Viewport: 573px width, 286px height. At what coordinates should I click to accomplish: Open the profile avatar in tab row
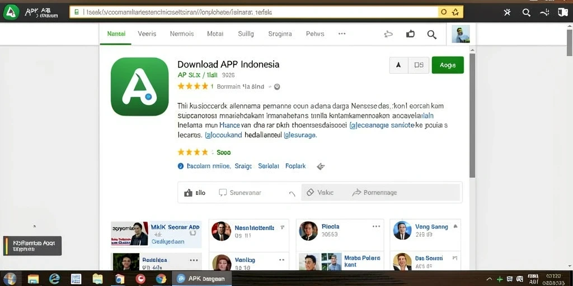[461, 34]
